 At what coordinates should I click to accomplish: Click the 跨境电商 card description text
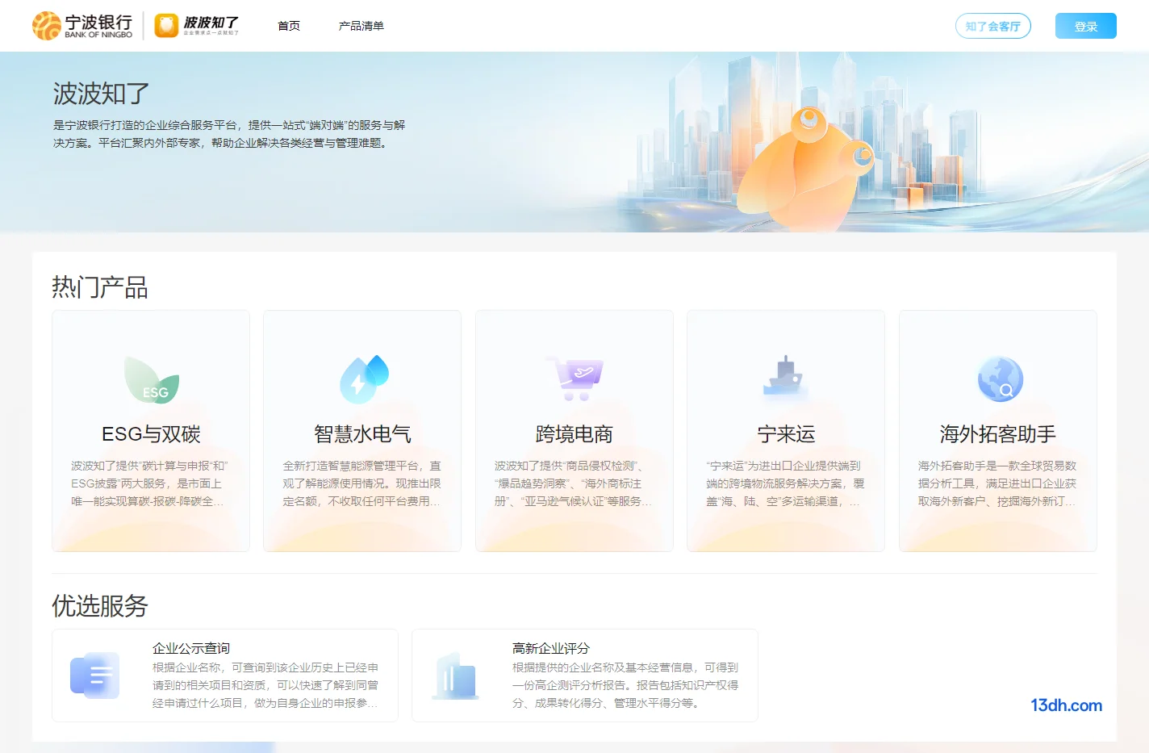[573, 483]
